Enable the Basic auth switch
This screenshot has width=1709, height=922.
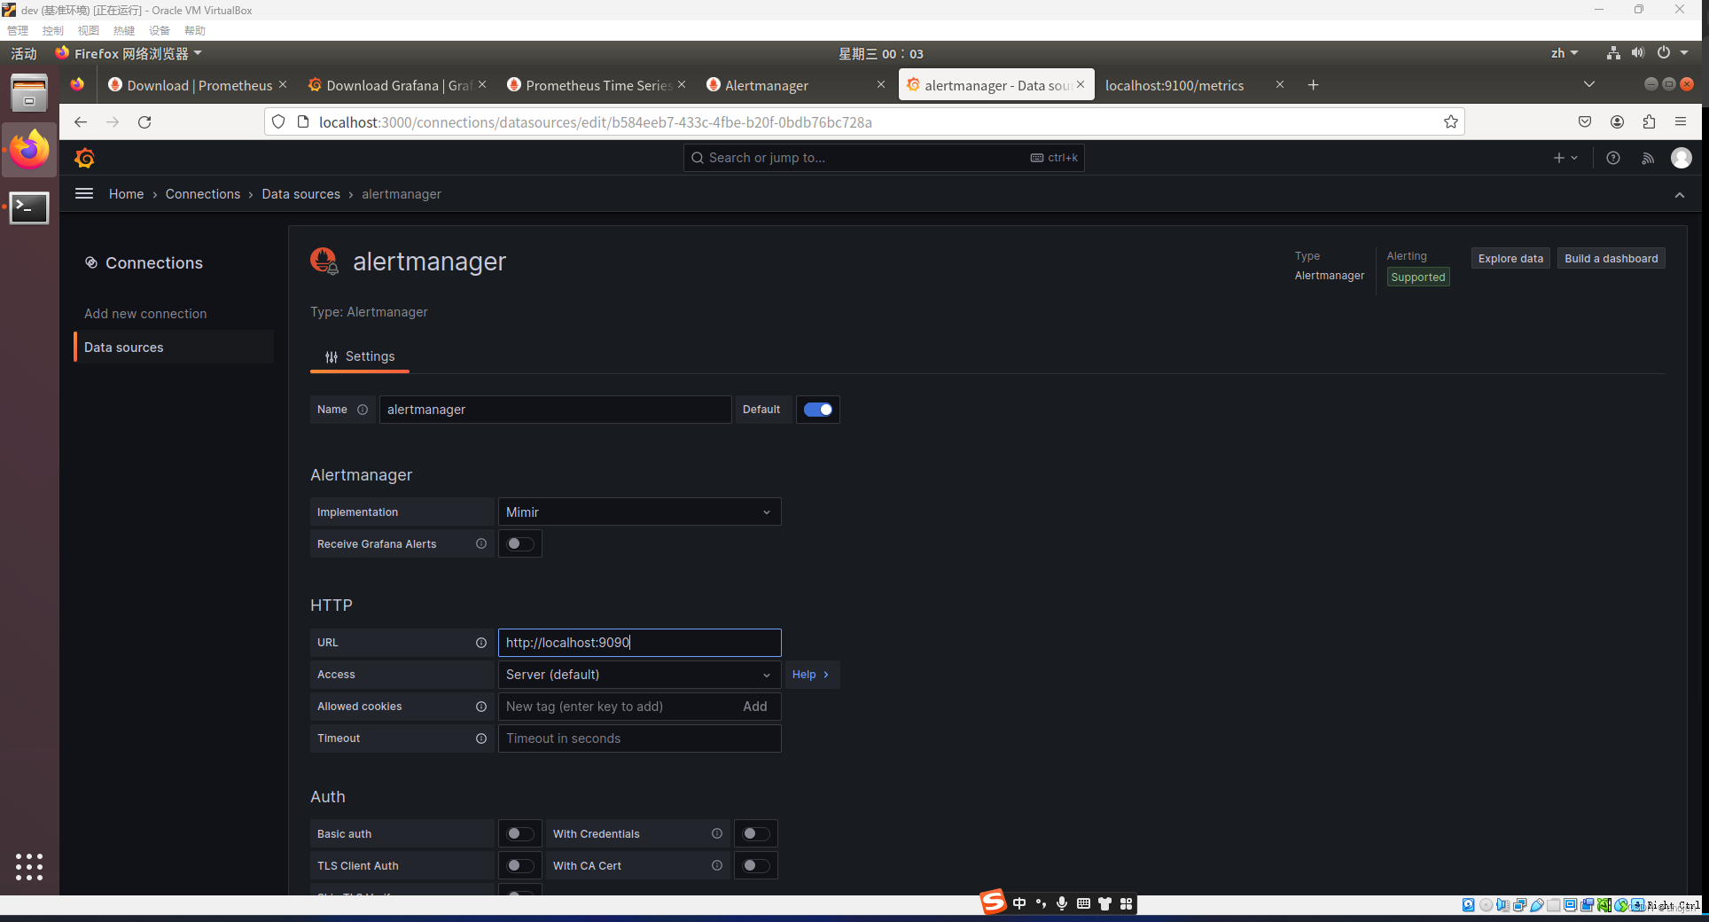click(520, 833)
